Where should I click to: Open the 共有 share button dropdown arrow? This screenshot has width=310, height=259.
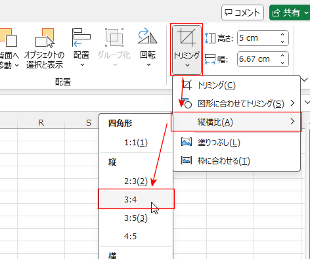[306, 12]
